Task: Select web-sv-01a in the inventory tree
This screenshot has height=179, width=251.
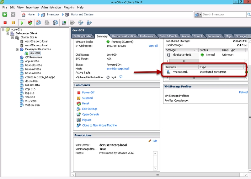Action: click(x=32, y=105)
